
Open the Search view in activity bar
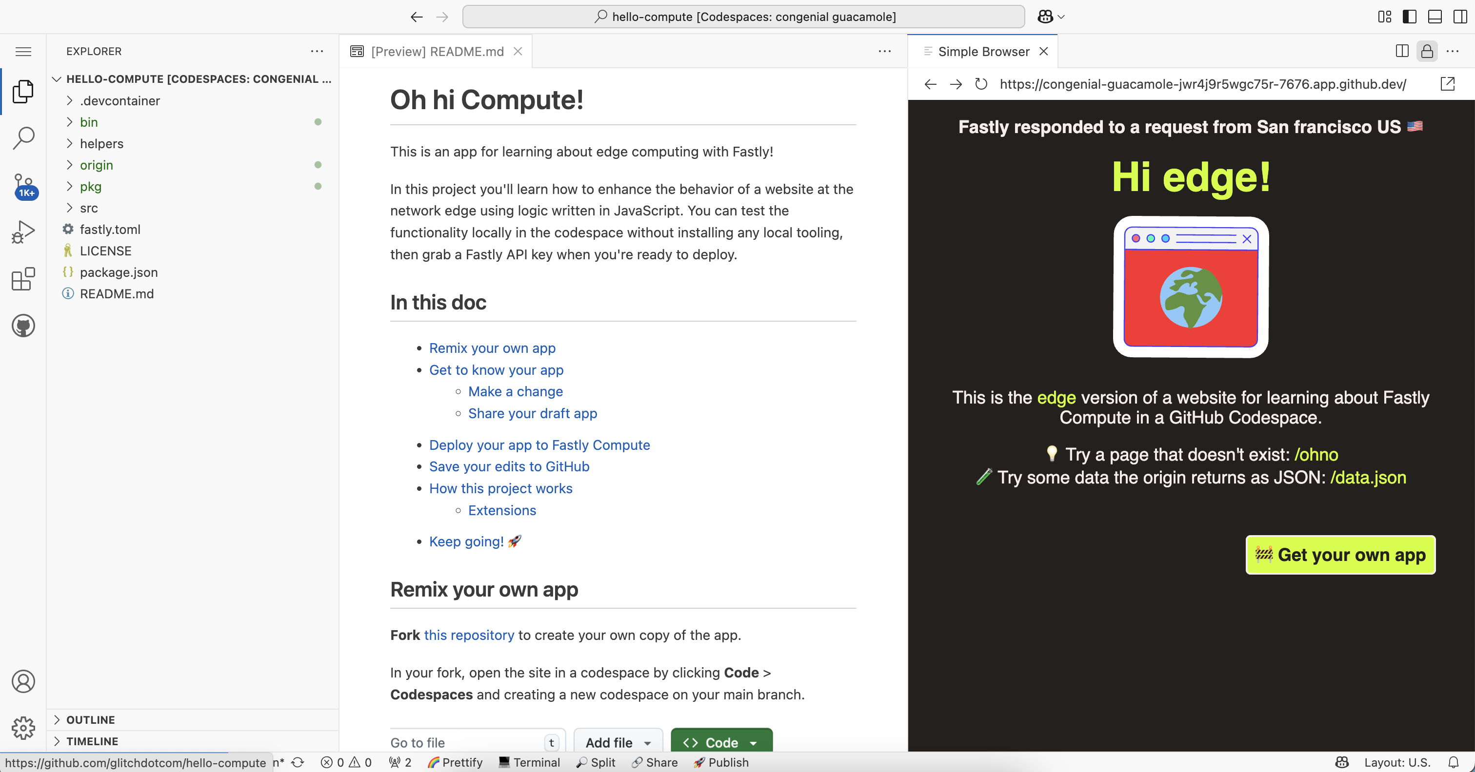23,138
